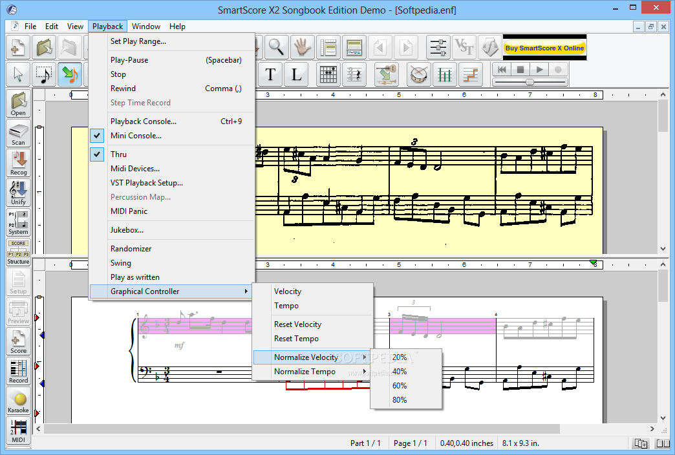Select the arrow pointer tool

click(x=18, y=74)
